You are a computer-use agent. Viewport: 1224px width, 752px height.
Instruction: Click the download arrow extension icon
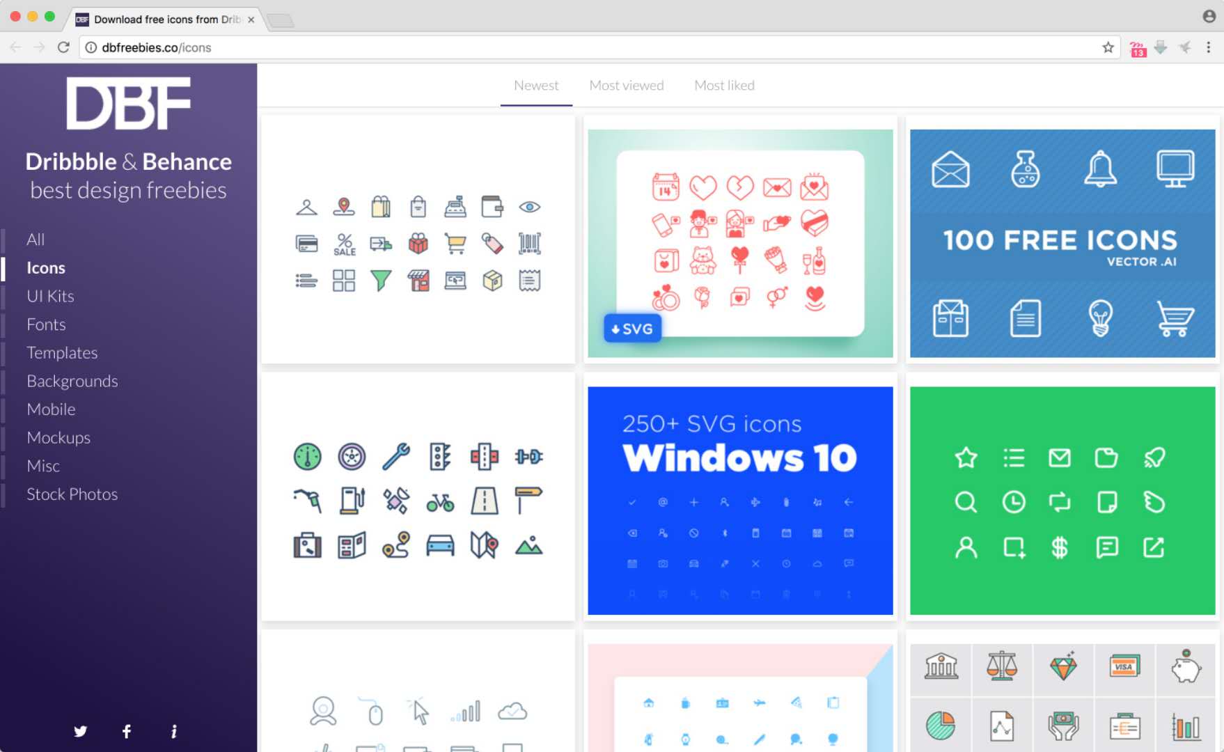coord(1161,47)
